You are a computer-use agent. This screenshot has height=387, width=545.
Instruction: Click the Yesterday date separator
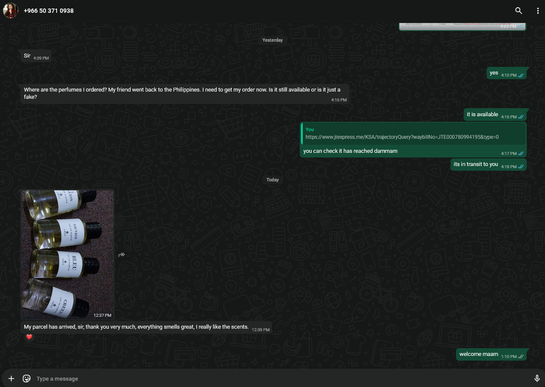[272, 40]
